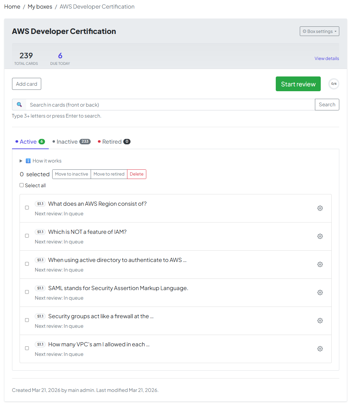
Task: Open the Box settings dropdown
Action: (x=319, y=31)
